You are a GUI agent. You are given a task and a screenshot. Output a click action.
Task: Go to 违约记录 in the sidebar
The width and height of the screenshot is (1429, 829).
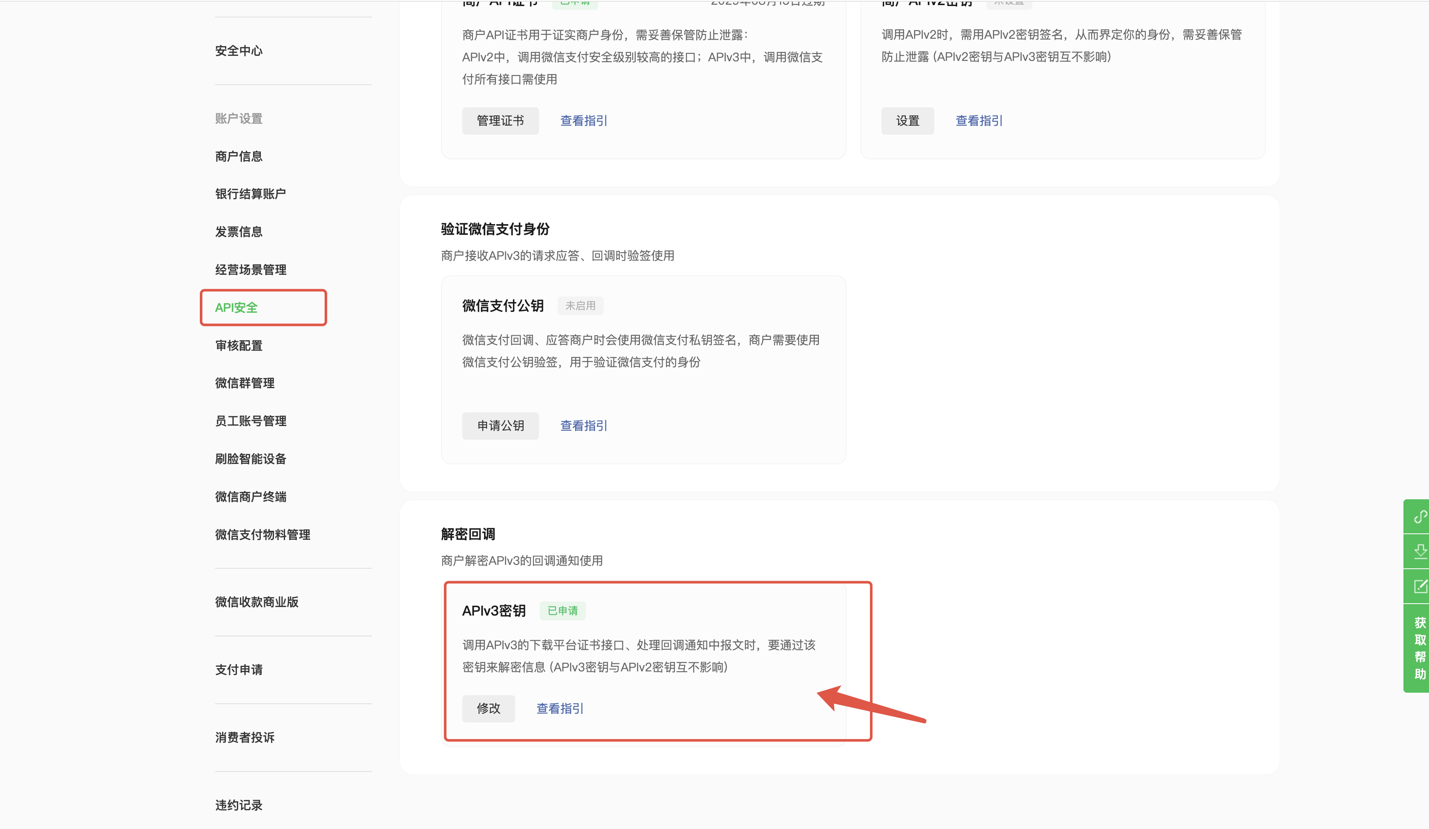tap(239, 806)
